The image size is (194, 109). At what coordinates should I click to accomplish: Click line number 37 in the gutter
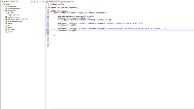[x=48, y=46]
